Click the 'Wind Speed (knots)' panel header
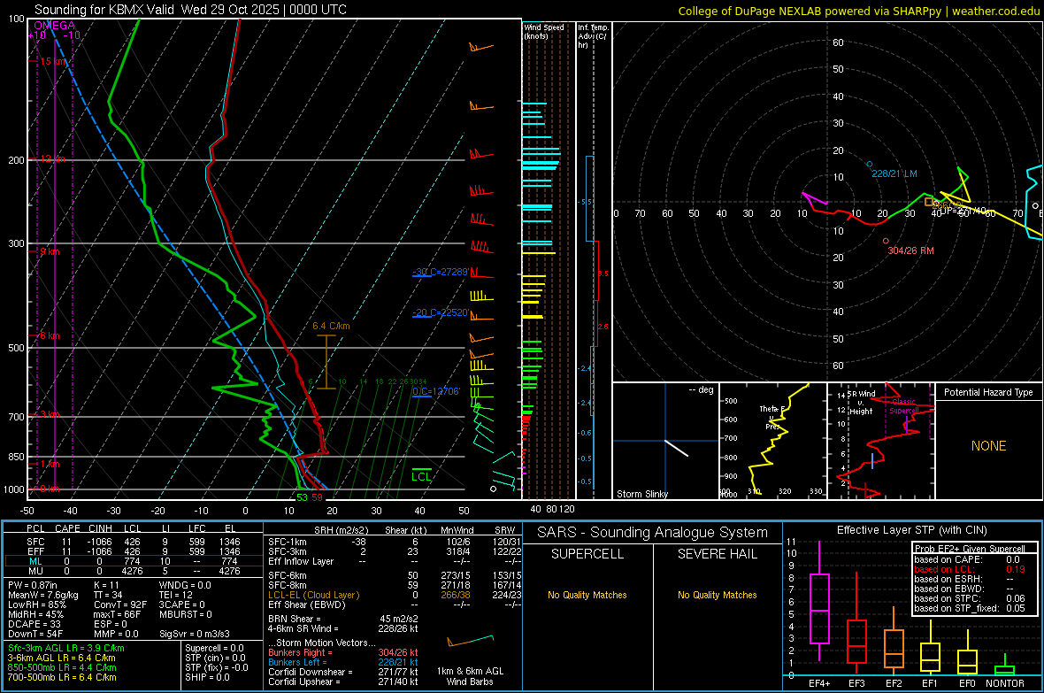 (x=544, y=31)
